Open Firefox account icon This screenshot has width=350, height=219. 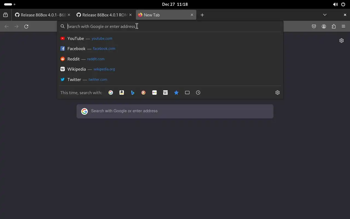[x=324, y=26]
